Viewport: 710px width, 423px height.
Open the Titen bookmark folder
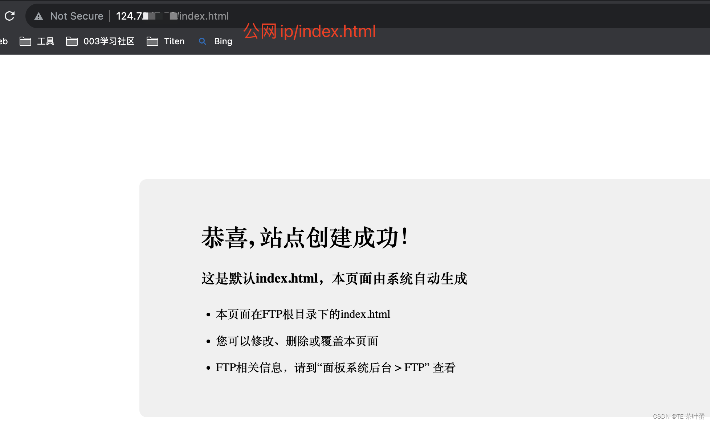coord(166,41)
